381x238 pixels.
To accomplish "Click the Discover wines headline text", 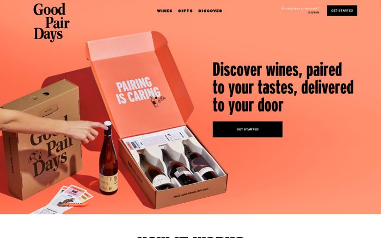I will tap(283, 87).
